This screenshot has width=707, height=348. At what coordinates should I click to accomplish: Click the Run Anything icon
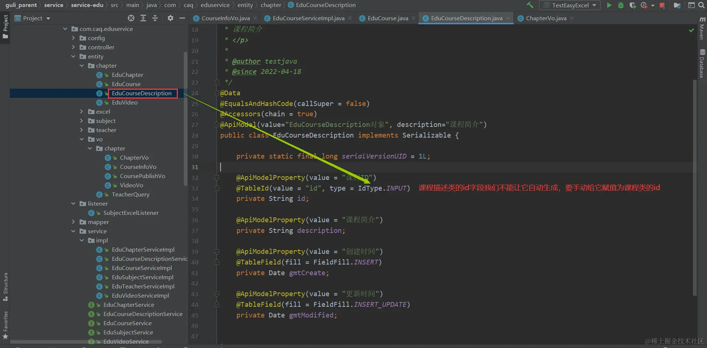tap(691, 5)
